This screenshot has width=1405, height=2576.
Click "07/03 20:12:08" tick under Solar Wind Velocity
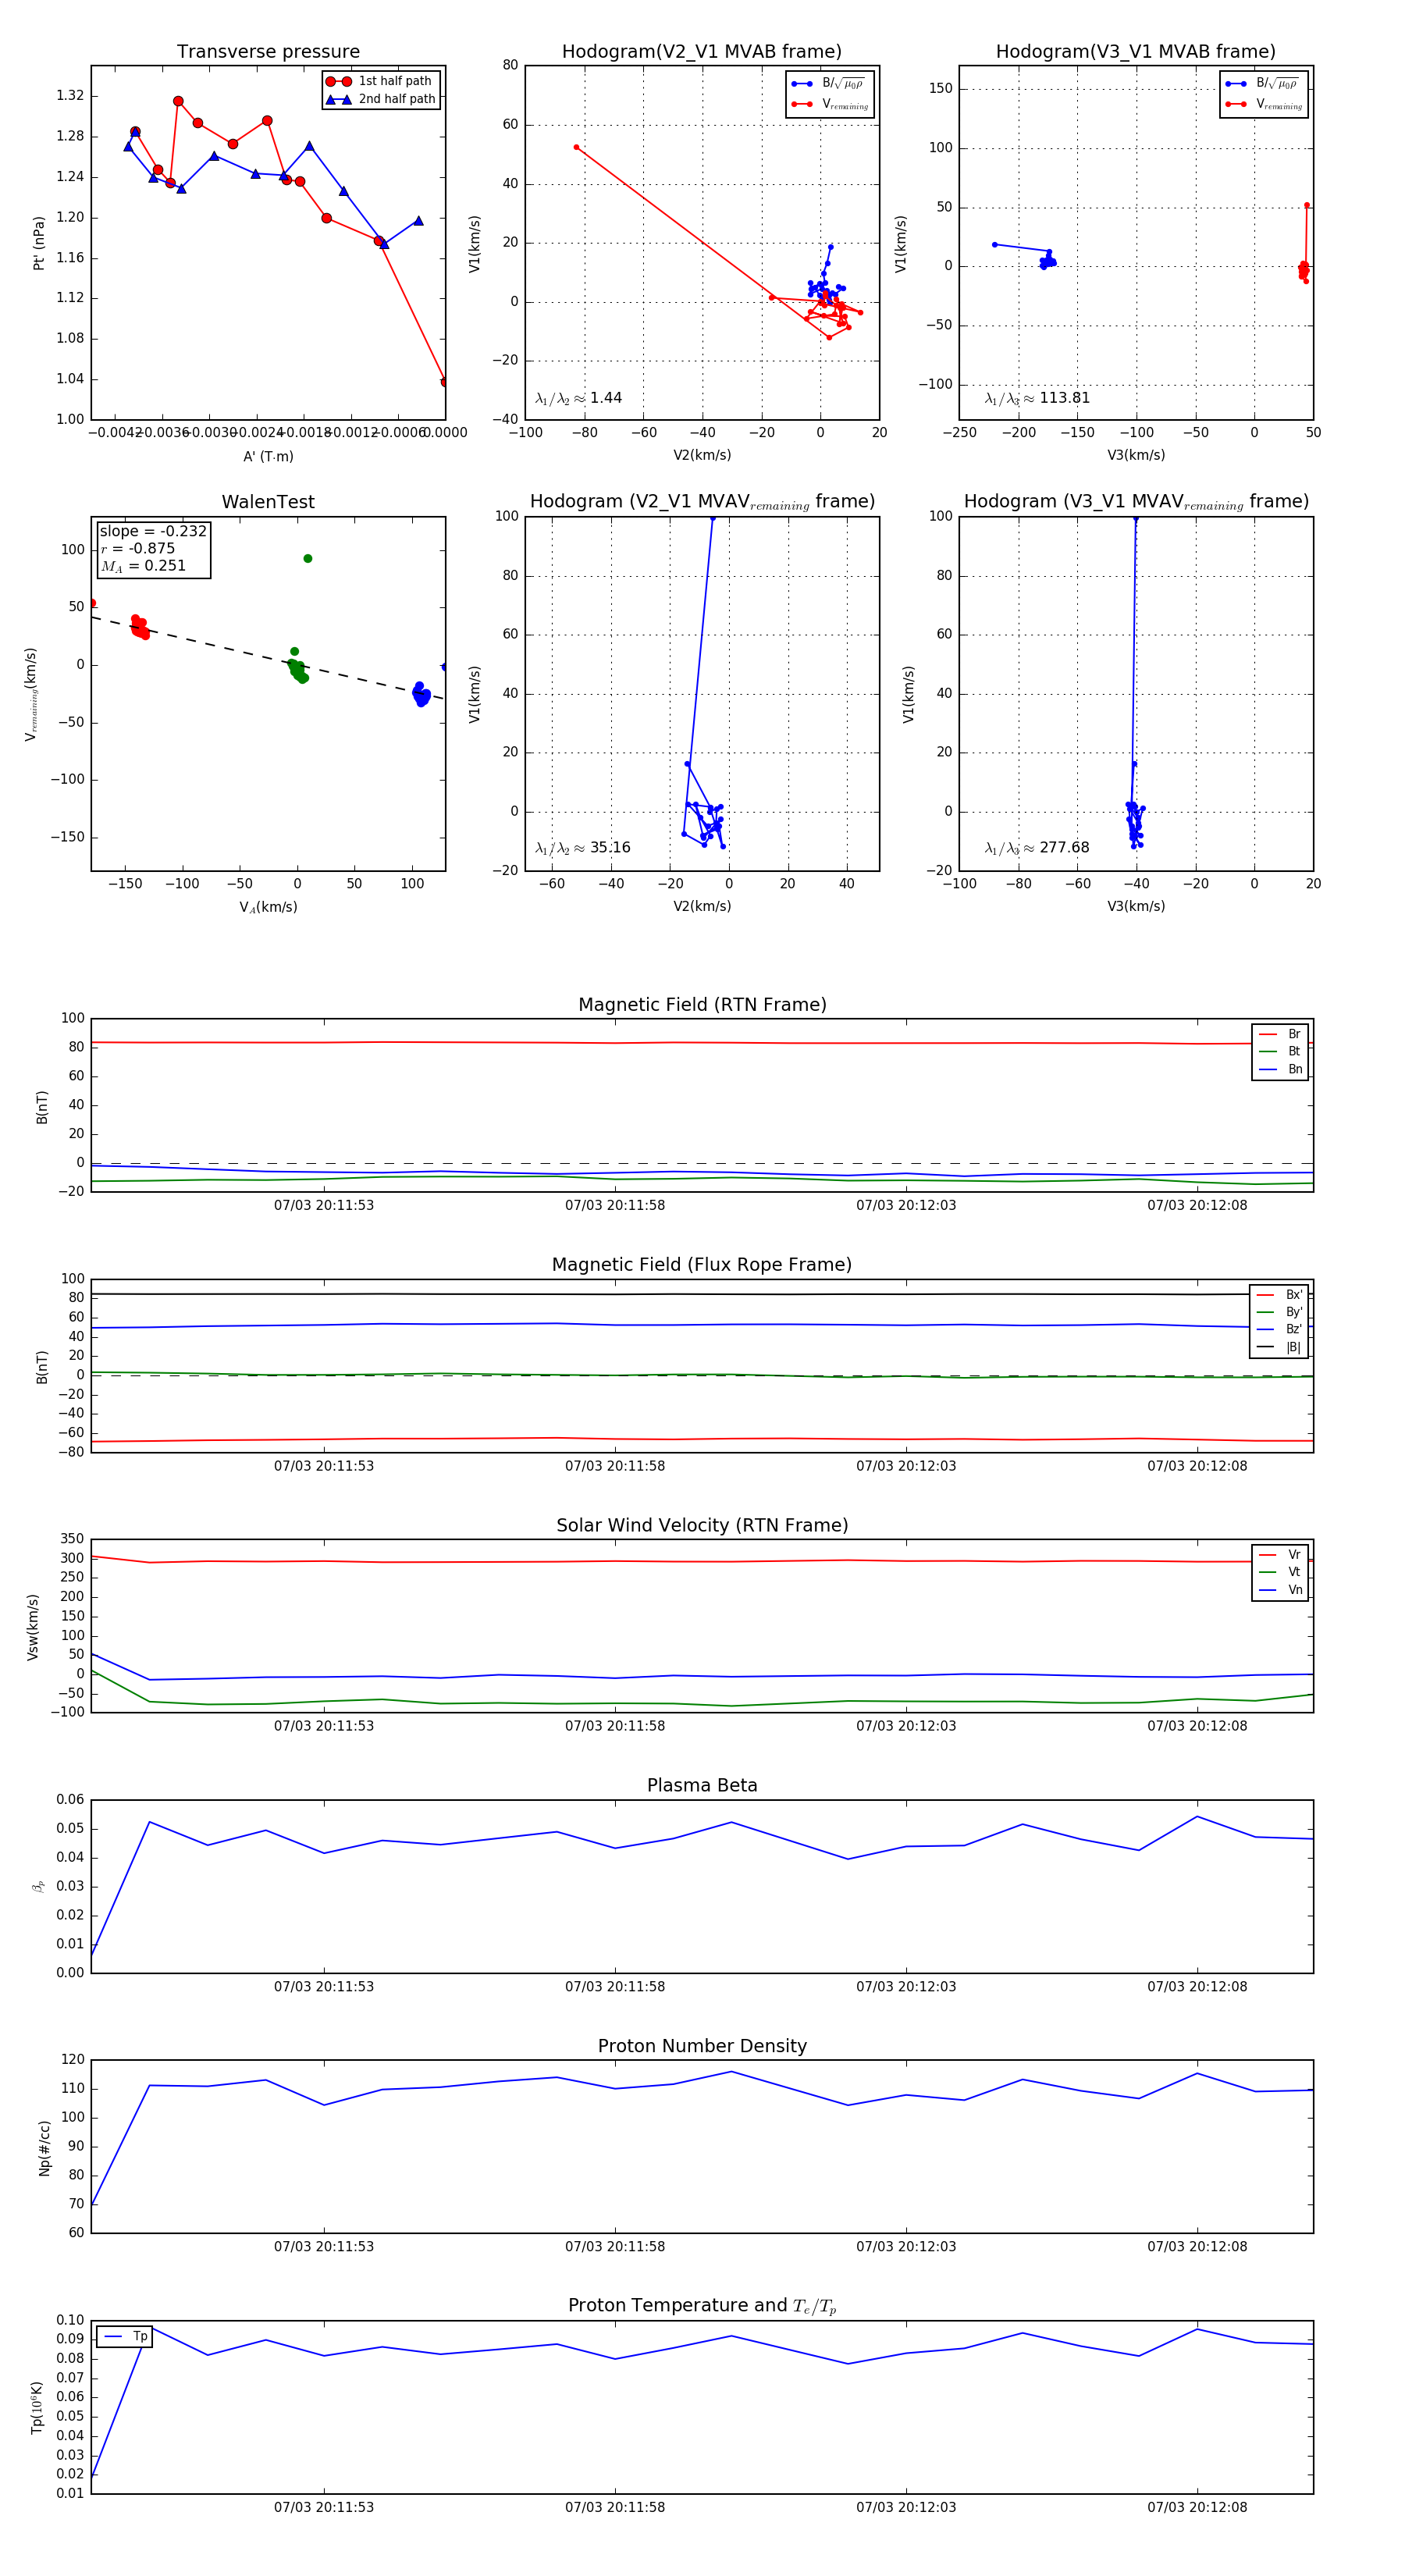(x=1197, y=1726)
